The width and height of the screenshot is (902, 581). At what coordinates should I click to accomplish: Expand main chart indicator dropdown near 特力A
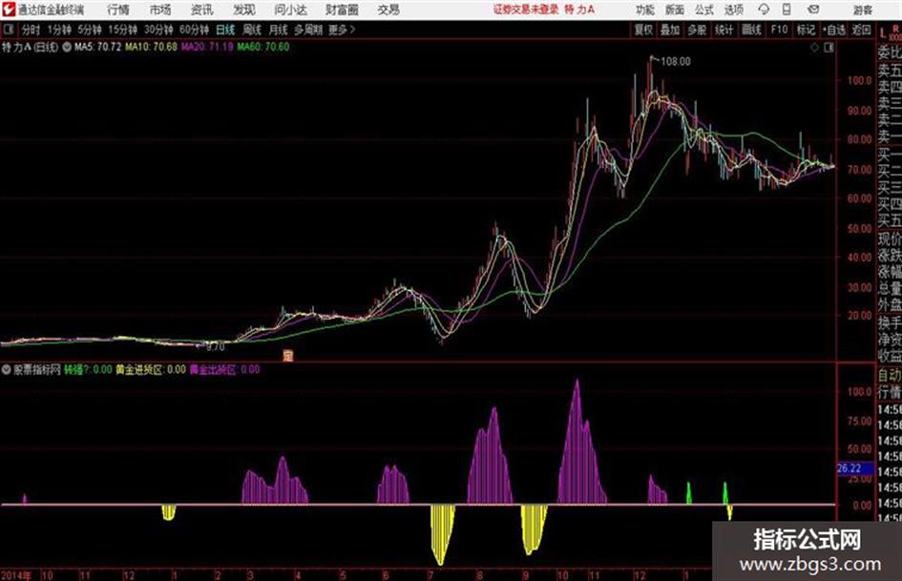(67, 47)
